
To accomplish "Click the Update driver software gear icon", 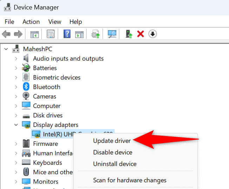I will pos(96,34).
